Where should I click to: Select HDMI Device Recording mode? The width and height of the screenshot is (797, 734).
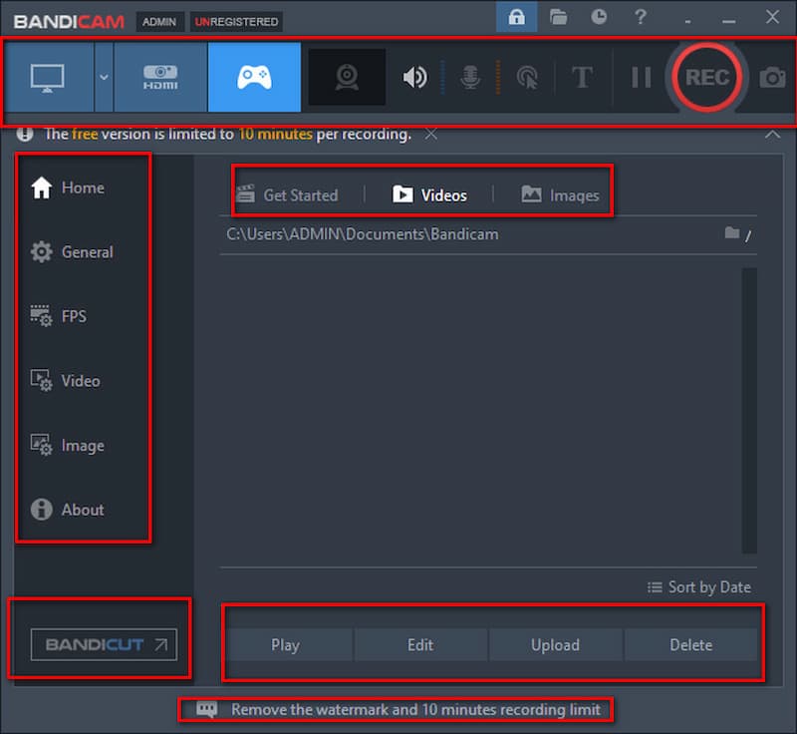[x=160, y=78]
